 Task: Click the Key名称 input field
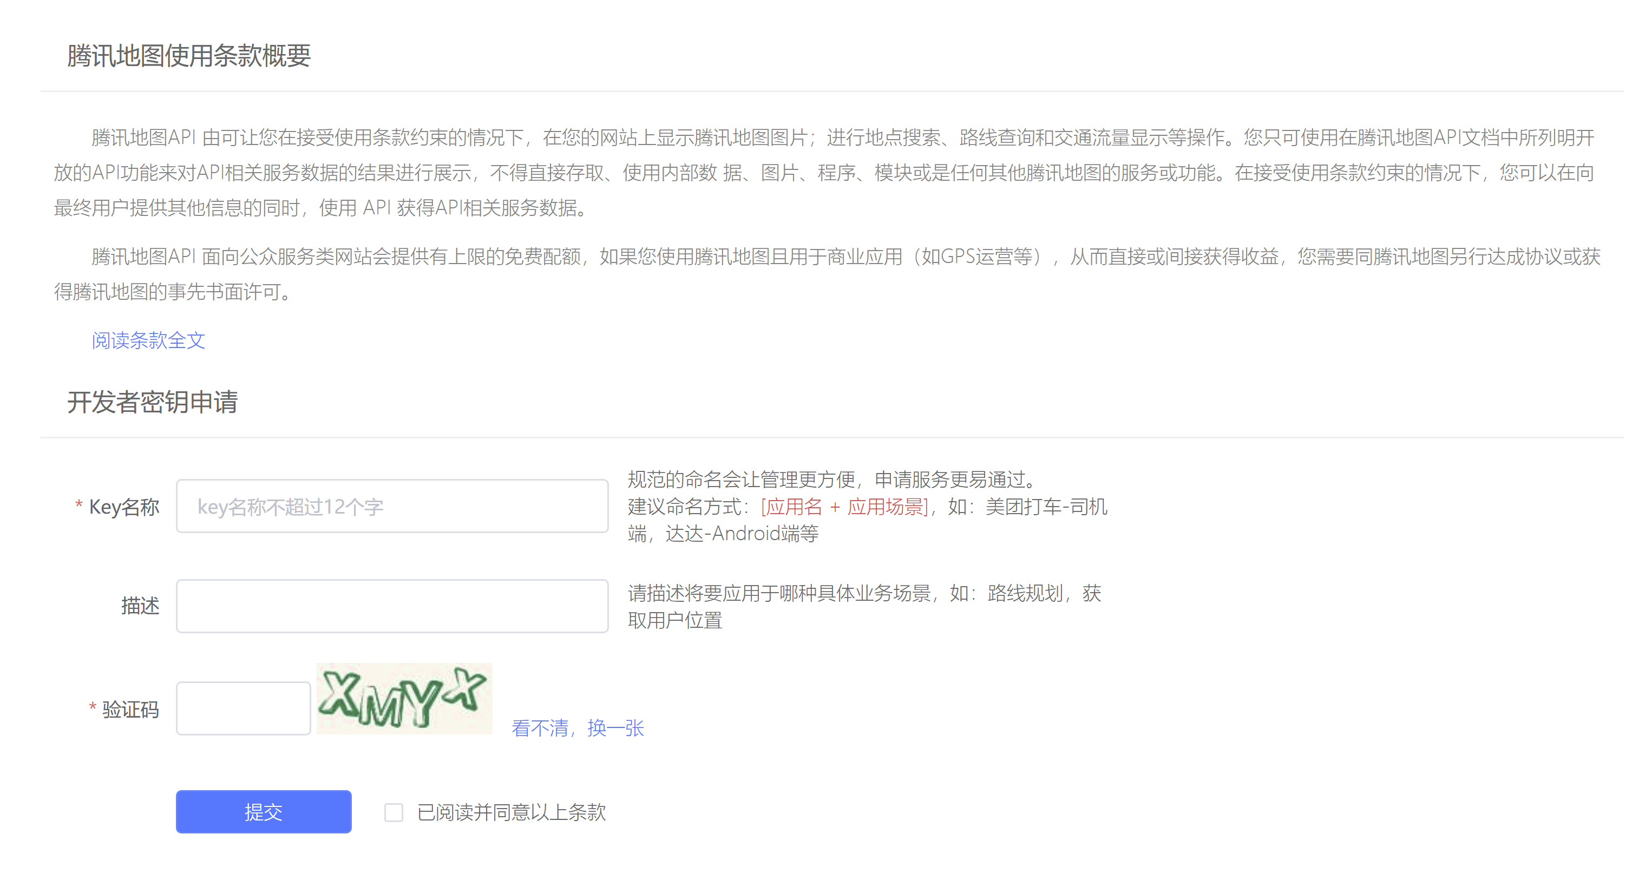pos(392,506)
